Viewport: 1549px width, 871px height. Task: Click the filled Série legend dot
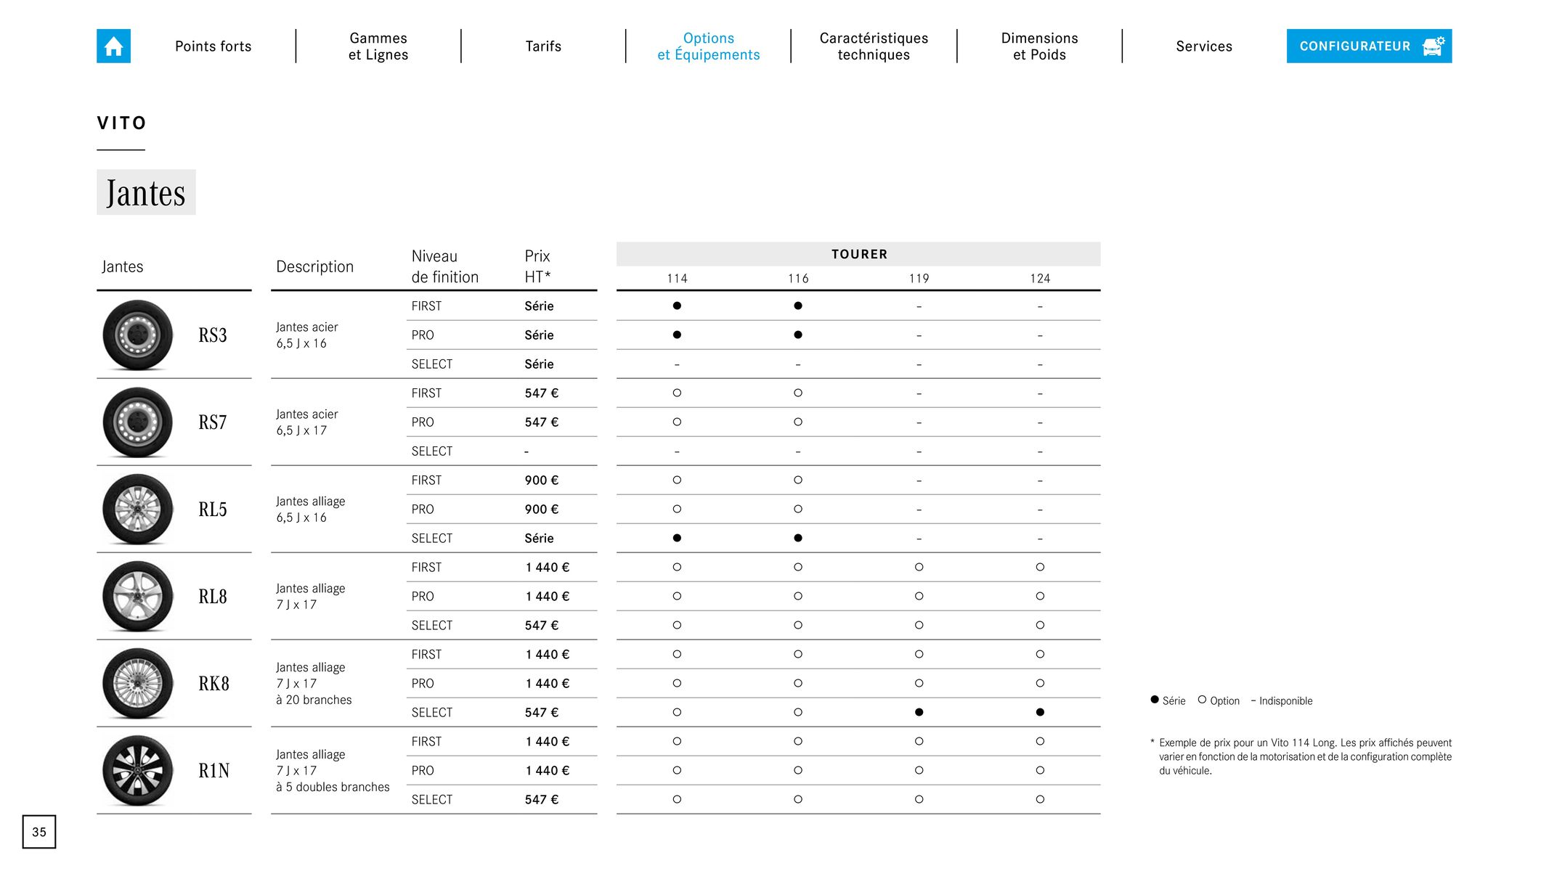(1155, 700)
